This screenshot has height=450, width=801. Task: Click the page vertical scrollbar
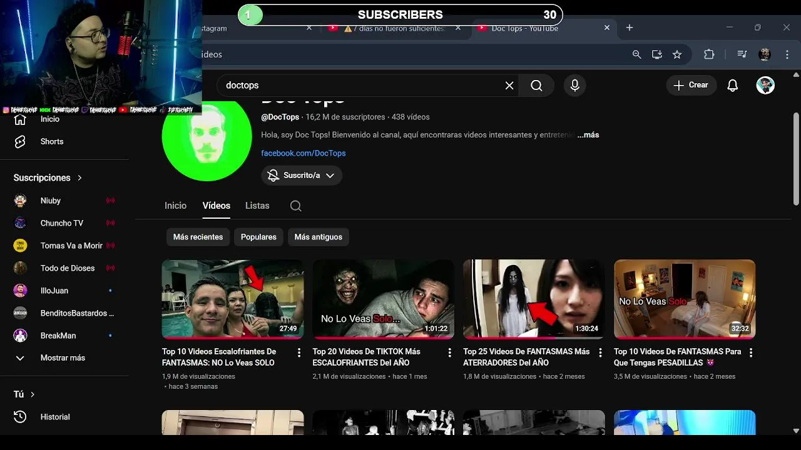pos(796,159)
